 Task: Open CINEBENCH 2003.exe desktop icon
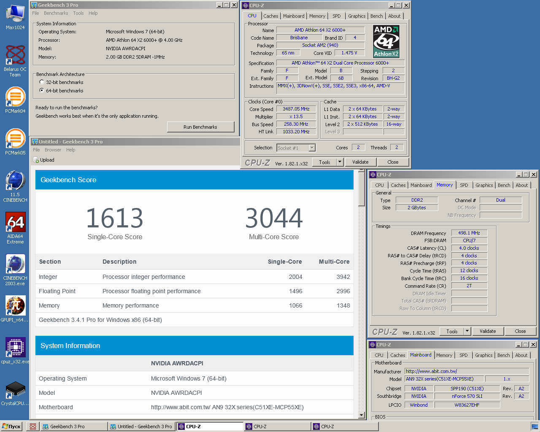[15, 270]
